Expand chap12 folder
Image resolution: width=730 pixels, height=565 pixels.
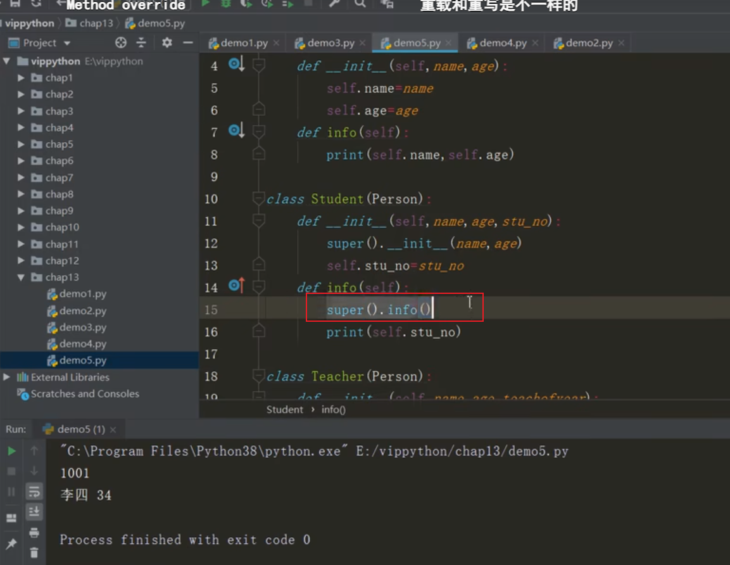(x=21, y=261)
